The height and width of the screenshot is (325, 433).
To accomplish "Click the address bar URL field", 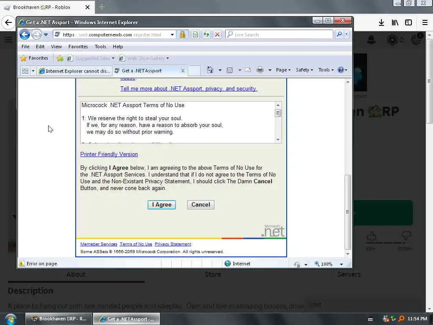I will tap(112, 35).
